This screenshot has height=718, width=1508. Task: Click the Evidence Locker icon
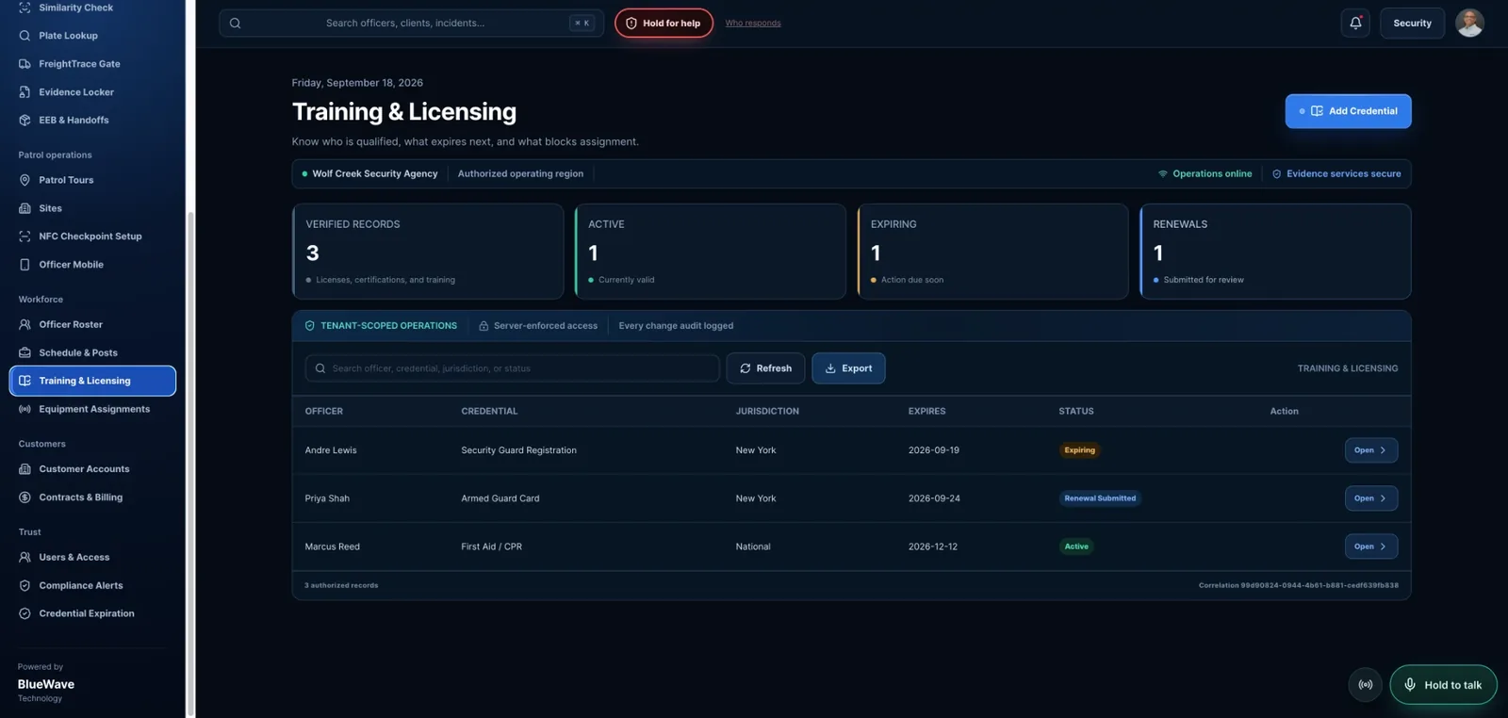click(25, 92)
